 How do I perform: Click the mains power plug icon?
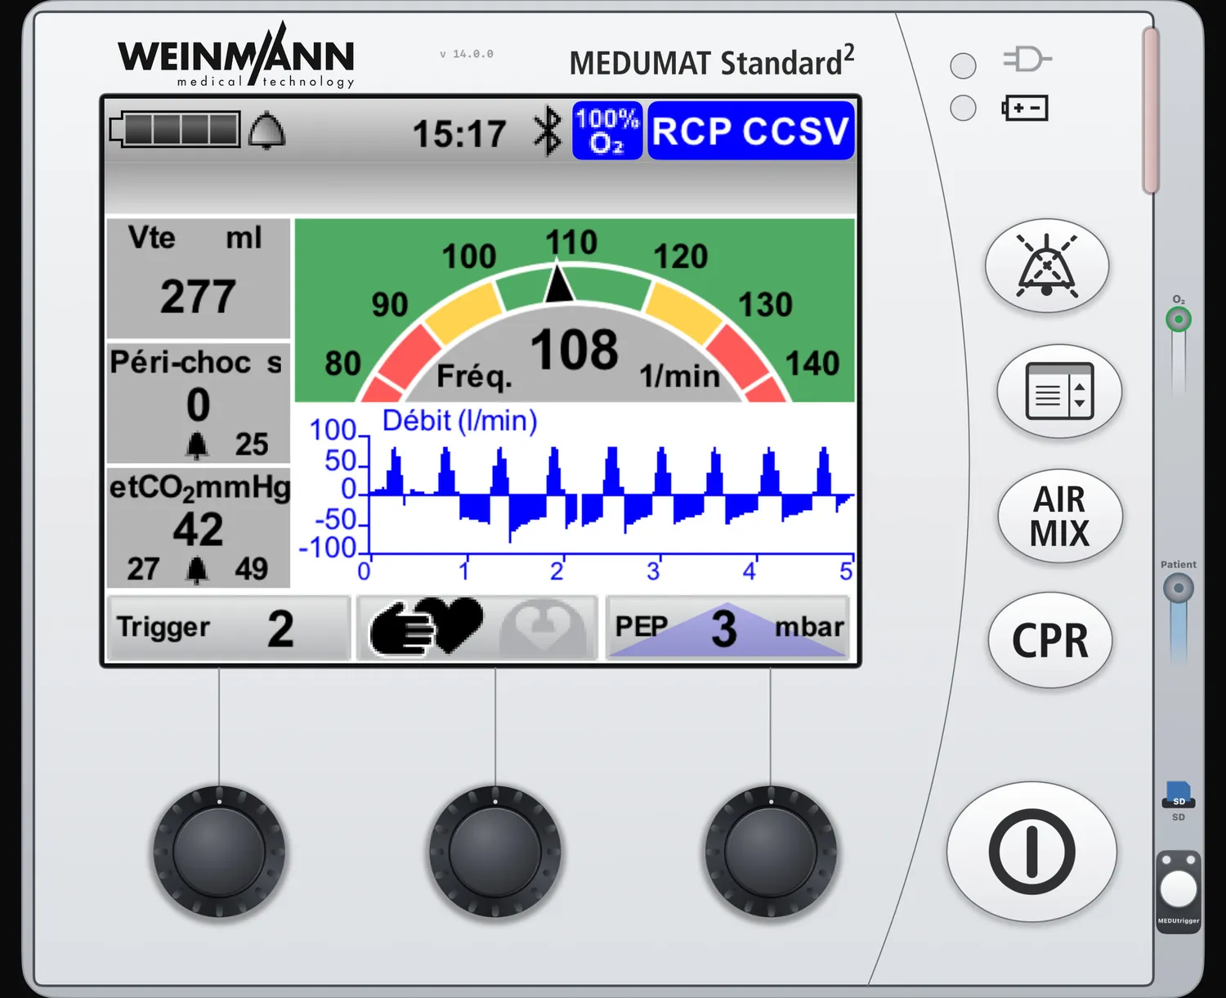pyautogui.click(x=1027, y=60)
